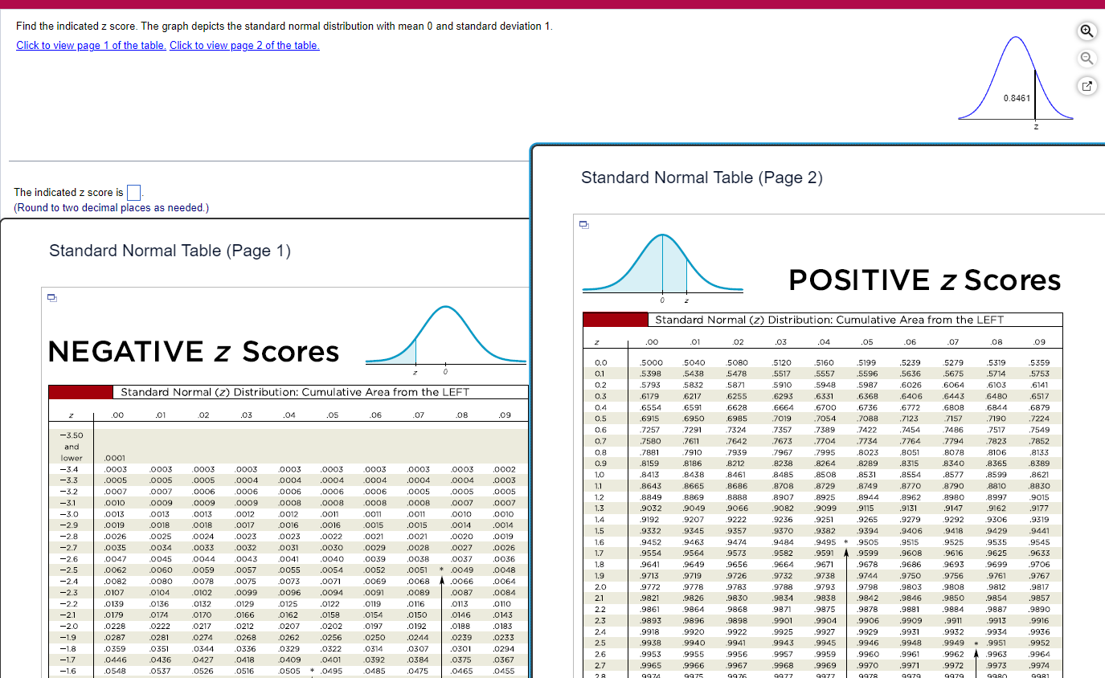
Task: Click the pop-out icon on the Page 1 table
Action: (x=51, y=297)
